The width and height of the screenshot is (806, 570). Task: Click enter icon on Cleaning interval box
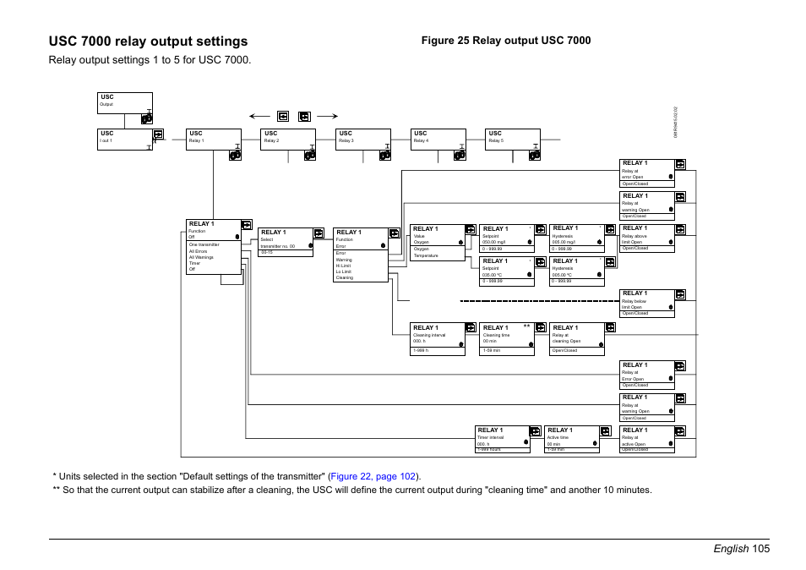point(471,327)
